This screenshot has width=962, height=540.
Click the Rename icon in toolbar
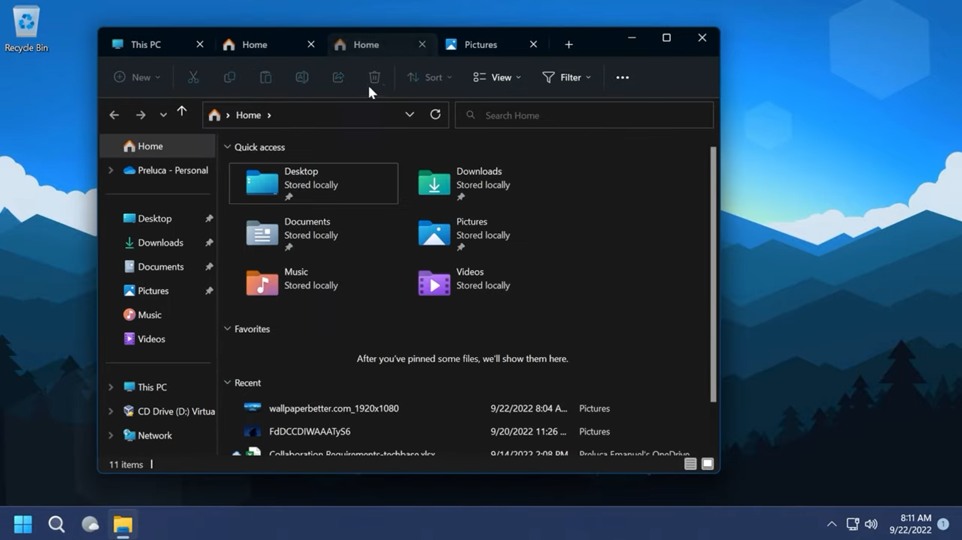tap(302, 77)
